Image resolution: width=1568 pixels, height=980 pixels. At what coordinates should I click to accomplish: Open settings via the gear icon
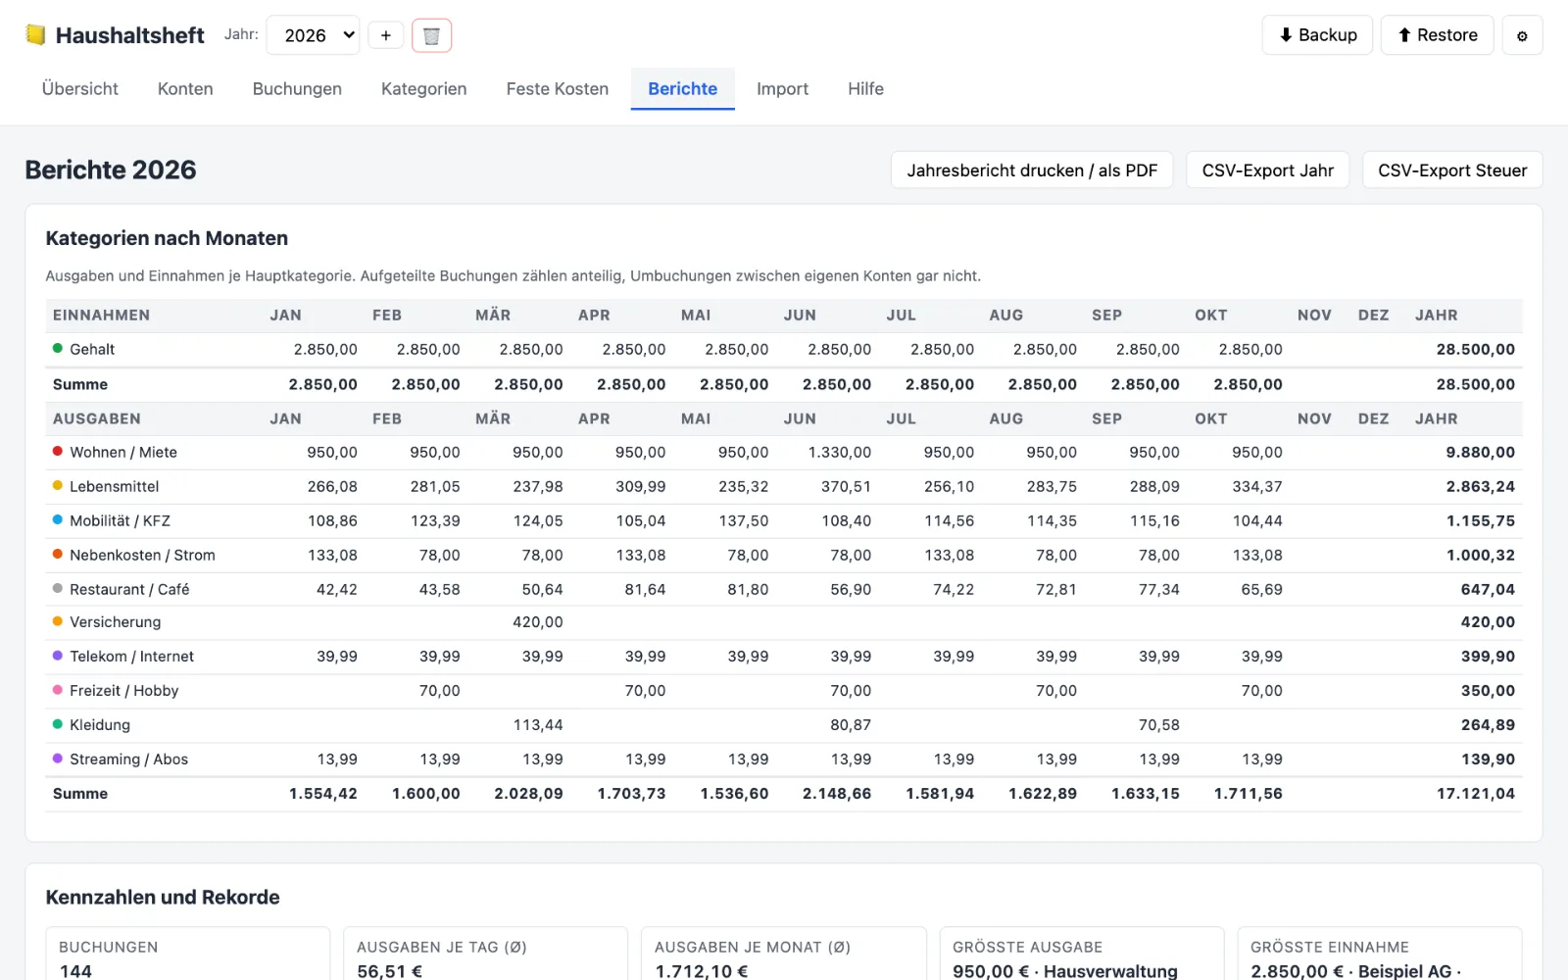1522,35
